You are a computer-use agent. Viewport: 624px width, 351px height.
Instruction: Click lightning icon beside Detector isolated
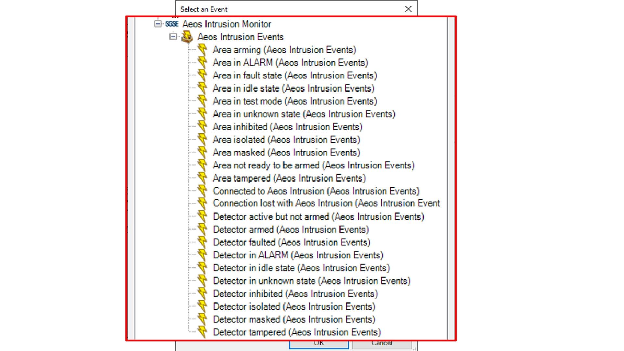click(x=202, y=306)
